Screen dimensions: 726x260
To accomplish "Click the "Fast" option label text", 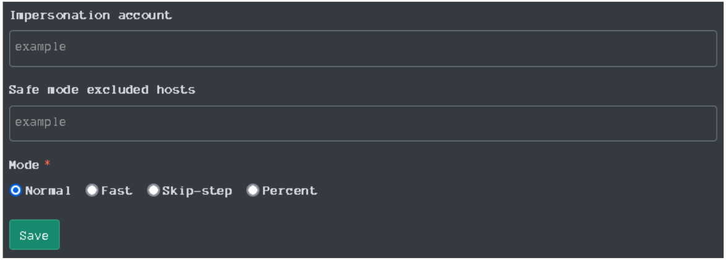I will (x=117, y=191).
